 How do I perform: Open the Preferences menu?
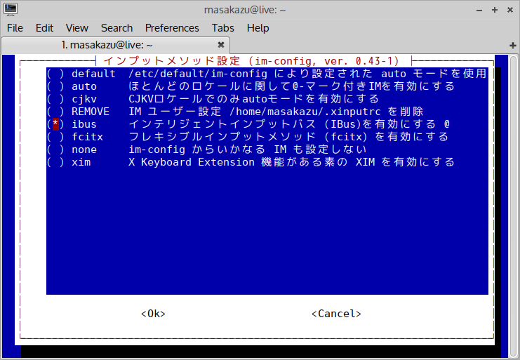pyautogui.click(x=172, y=28)
